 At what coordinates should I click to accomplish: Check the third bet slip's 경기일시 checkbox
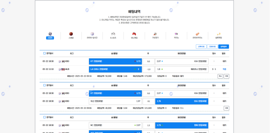[x=45, y=117]
